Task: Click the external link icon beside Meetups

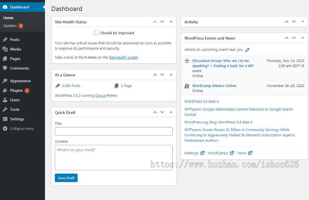Action: point(202,153)
